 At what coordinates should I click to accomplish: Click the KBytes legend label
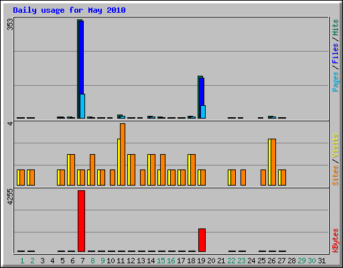coord(335,241)
